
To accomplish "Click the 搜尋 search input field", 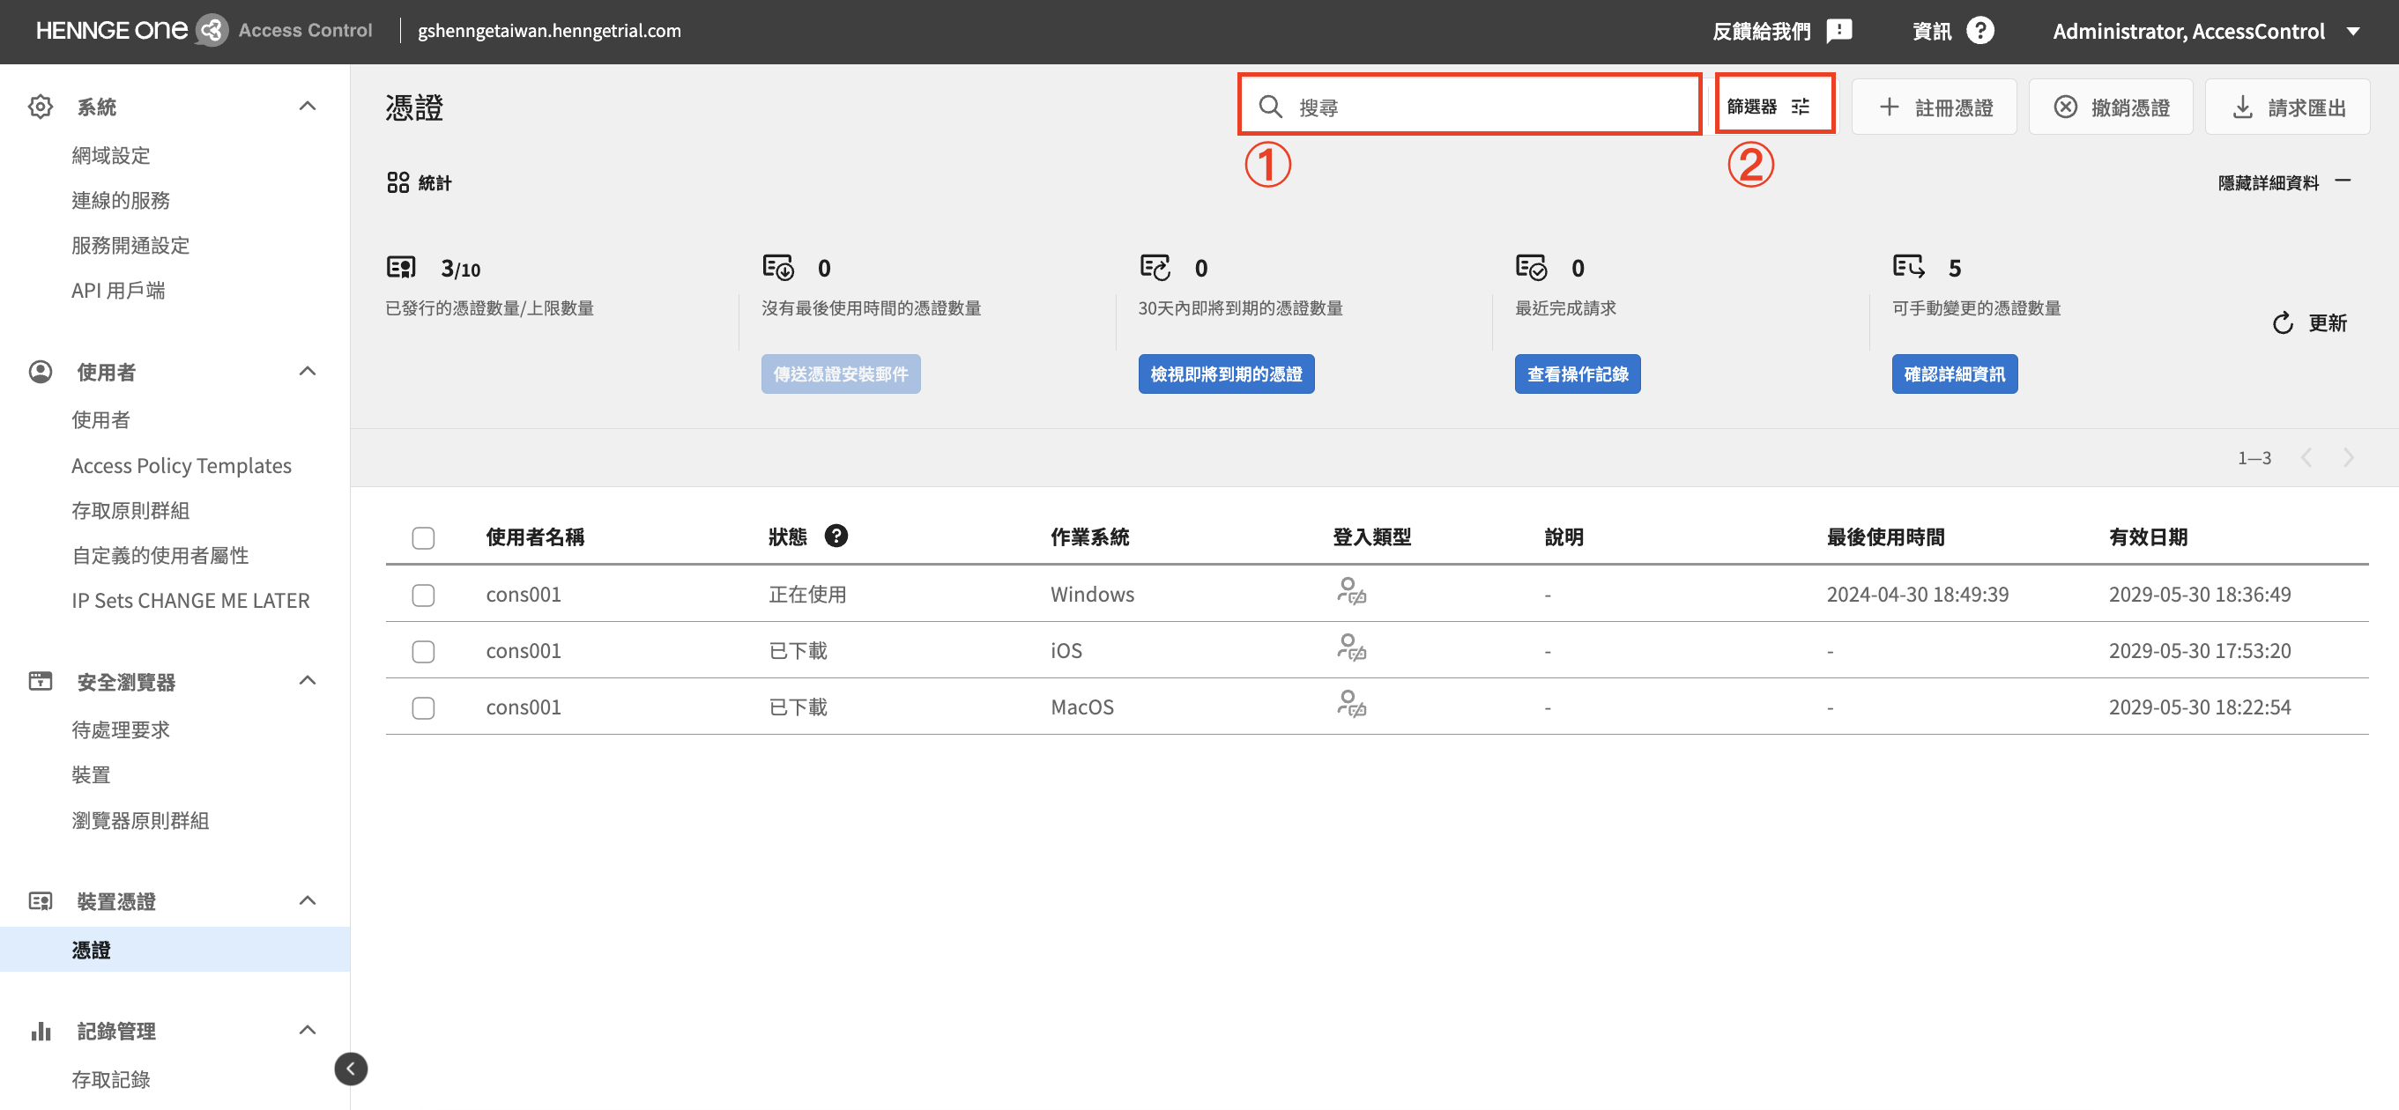I will click(x=1490, y=107).
